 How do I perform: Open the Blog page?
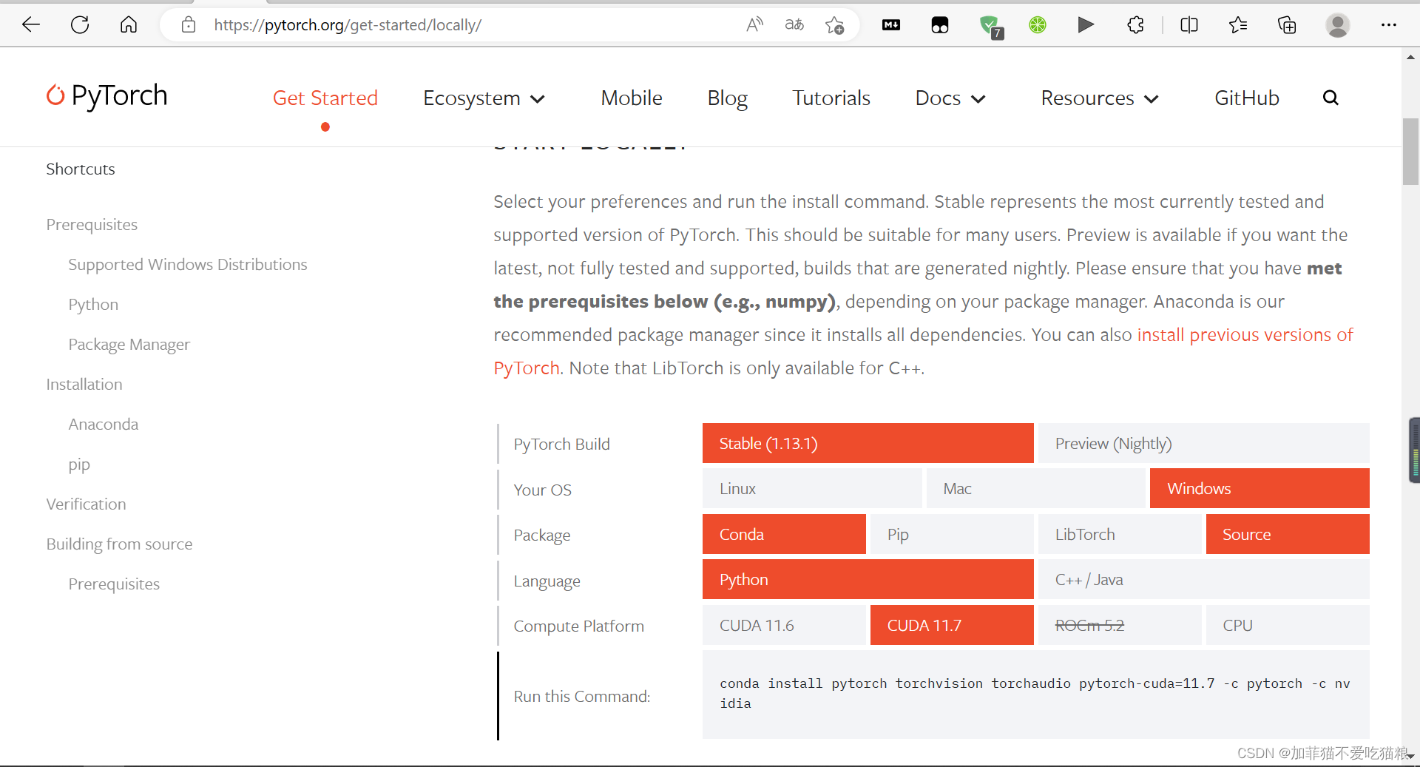coord(727,98)
